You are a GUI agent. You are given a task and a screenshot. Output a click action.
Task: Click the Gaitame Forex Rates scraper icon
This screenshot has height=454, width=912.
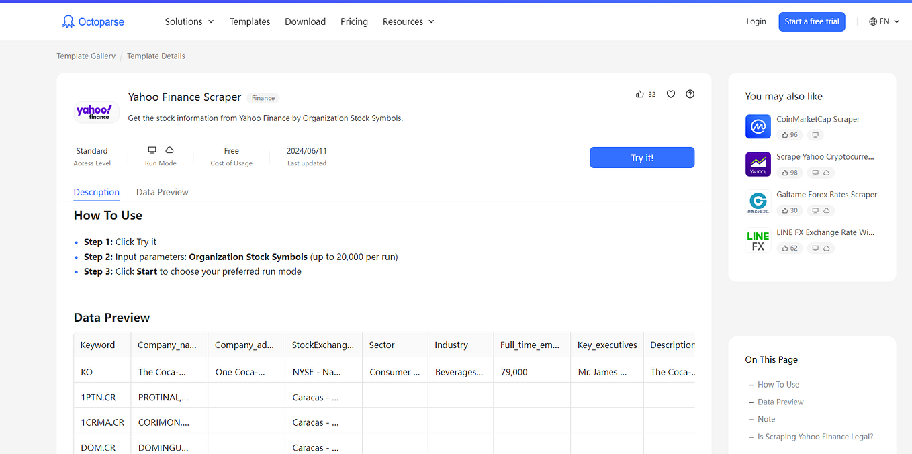tap(758, 202)
